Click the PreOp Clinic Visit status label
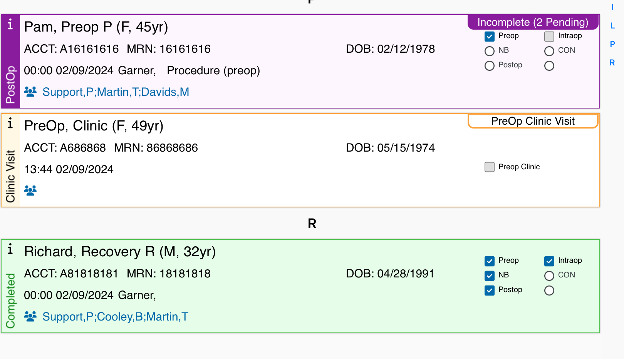This screenshot has height=359, width=624. pos(533,121)
